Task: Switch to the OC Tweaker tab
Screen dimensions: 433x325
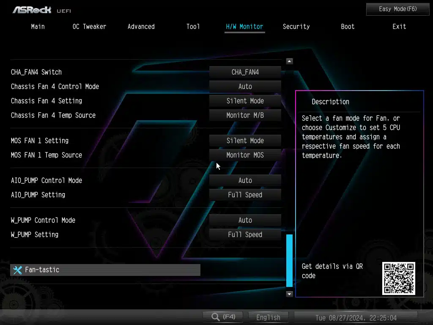Action: 89,27
